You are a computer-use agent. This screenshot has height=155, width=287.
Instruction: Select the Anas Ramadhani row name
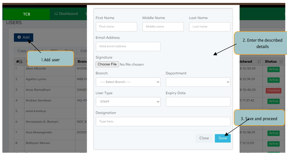38,90
